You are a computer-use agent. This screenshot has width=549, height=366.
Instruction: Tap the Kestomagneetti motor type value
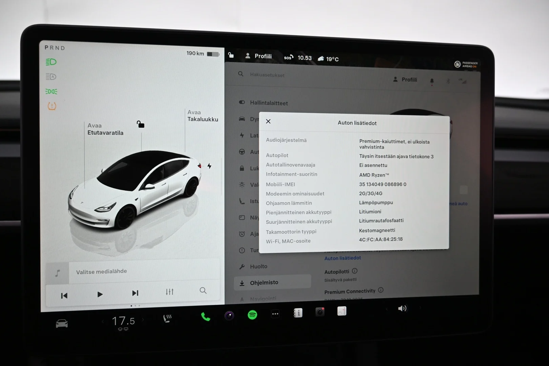click(377, 230)
